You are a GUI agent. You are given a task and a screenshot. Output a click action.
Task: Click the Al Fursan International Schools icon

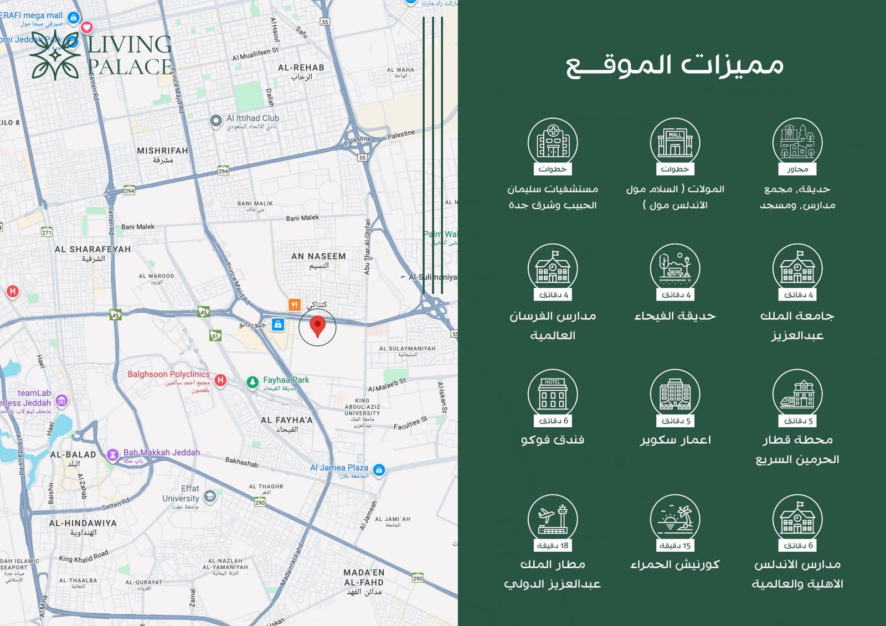tap(553, 268)
